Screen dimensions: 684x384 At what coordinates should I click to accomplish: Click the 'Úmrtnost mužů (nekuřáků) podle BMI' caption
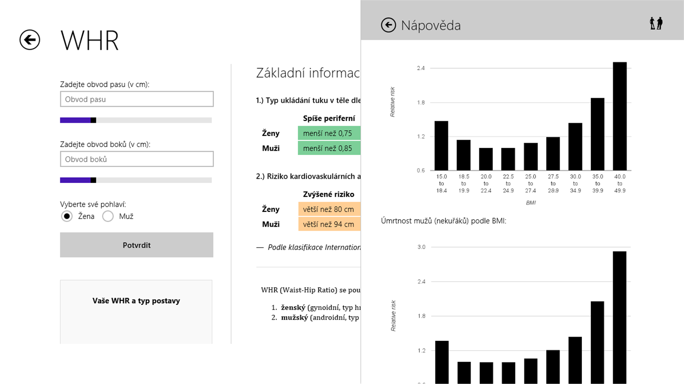click(444, 220)
